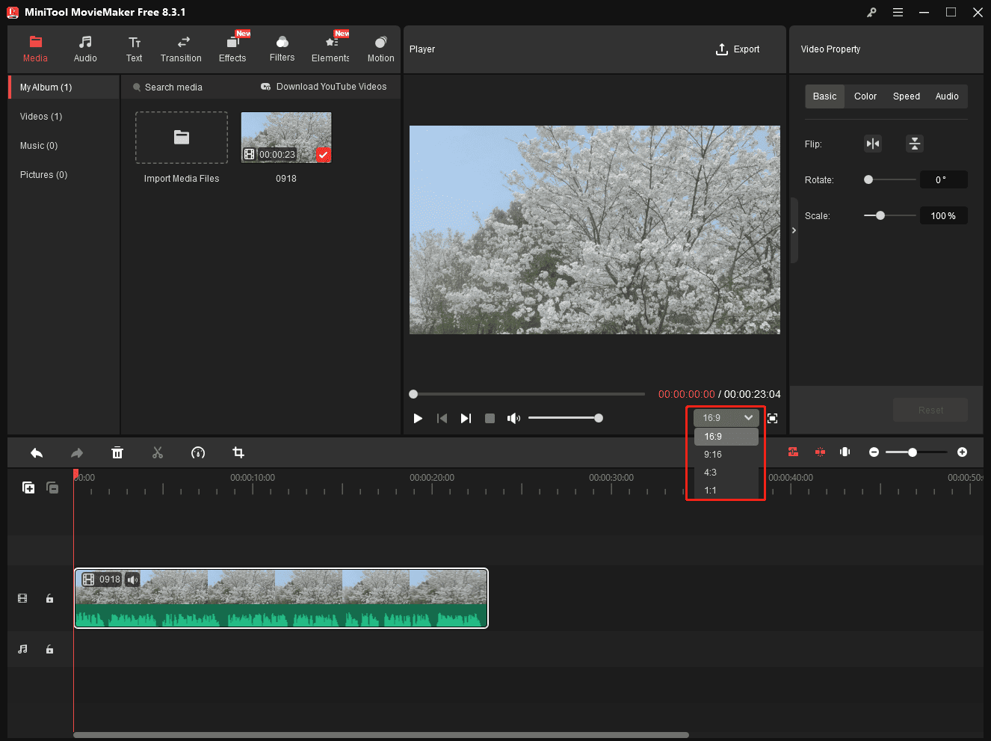Mute the player volume speaker
Image resolution: width=991 pixels, height=741 pixels.
pos(513,418)
